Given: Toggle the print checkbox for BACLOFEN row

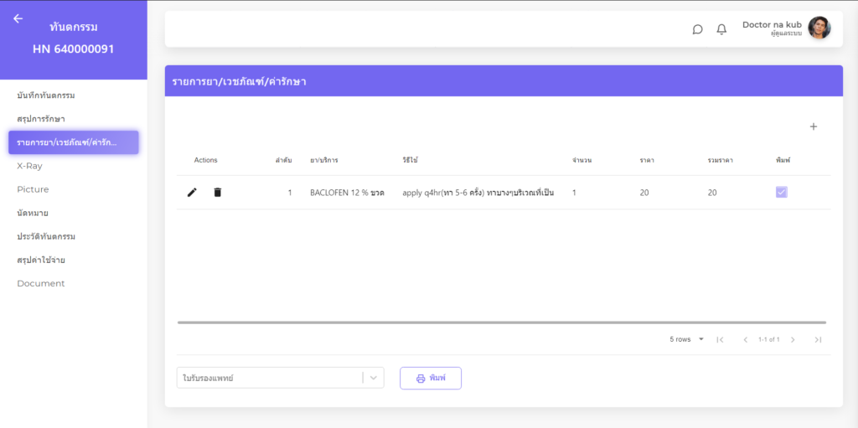Looking at the screenshot, I should tap(781, 193).
